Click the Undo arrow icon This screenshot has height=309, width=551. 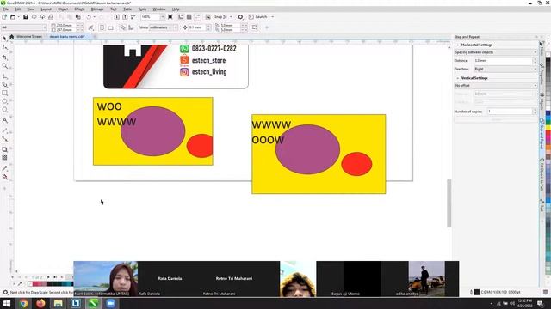(89, 17)
